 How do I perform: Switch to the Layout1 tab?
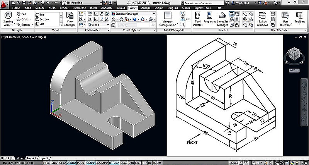tap(31, 158)
